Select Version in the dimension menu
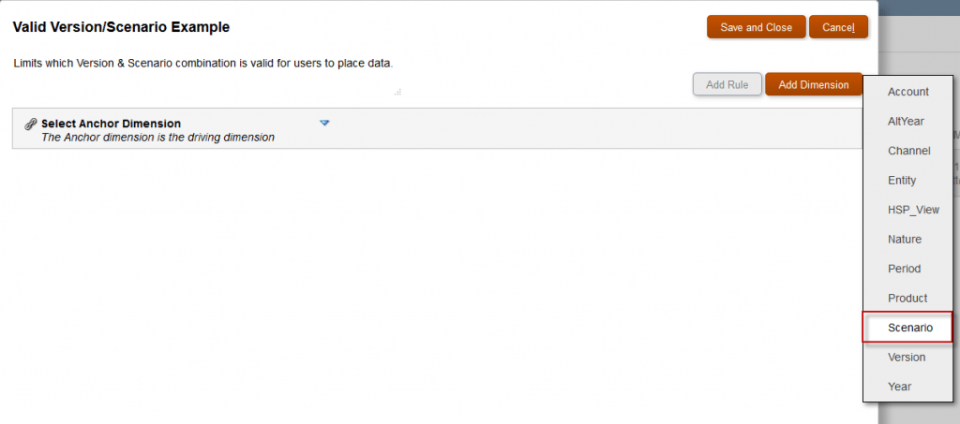Screen dimensions: 960x424 coord(907,357)
